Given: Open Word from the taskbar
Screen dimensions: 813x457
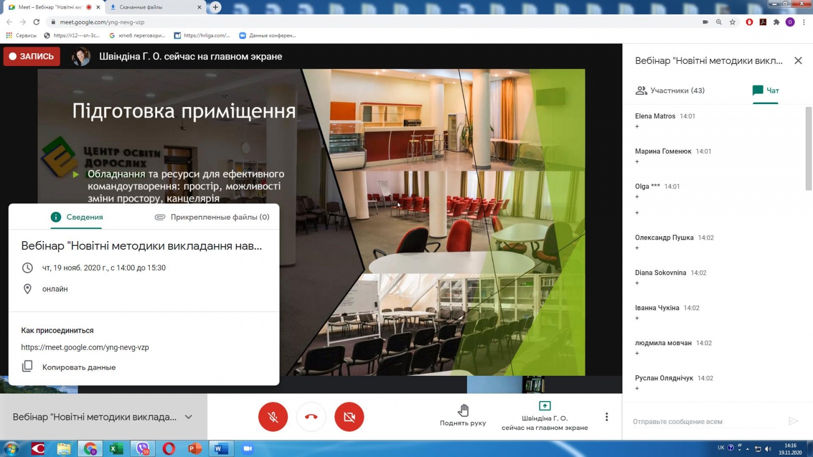Looking at the screenshot, I should pos(221,448).
